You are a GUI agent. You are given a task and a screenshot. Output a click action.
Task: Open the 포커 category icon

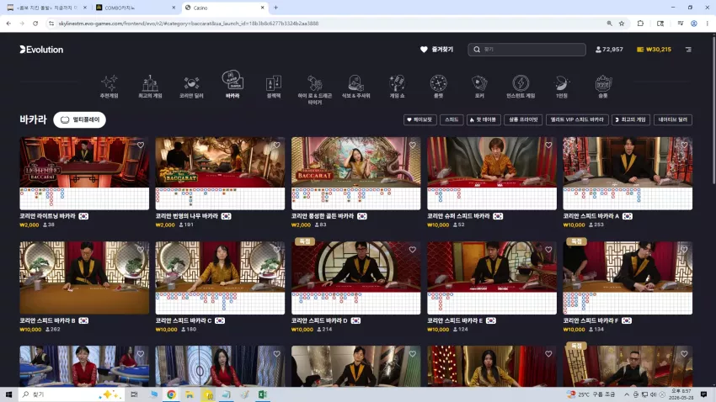[479, 87]
